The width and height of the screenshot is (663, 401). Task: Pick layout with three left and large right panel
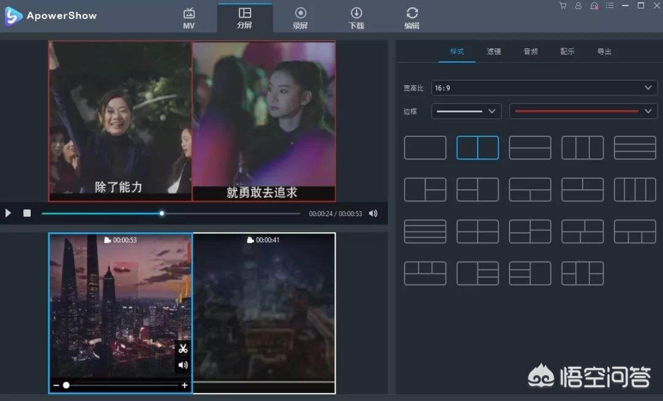[x=530, y=273]
